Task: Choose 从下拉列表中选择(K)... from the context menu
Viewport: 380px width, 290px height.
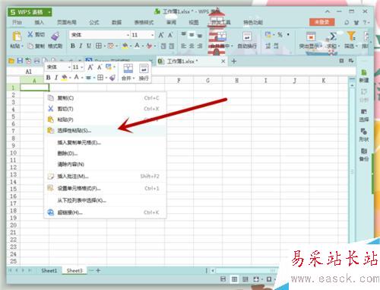Action: point(106,200)
